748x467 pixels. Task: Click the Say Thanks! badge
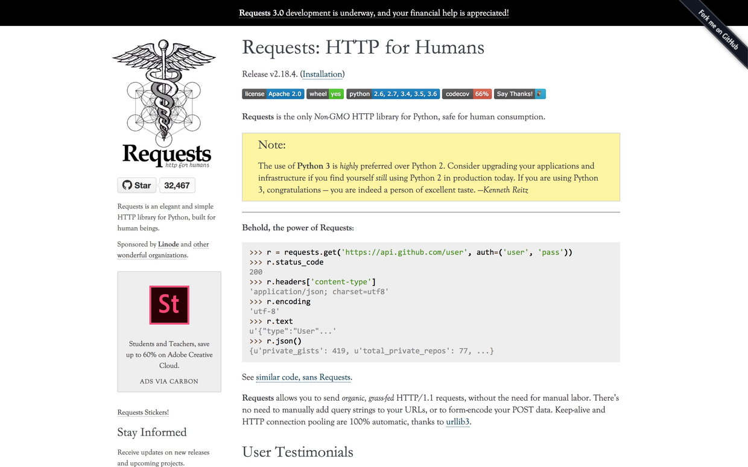pyautogui.click(x=519, y=94)
